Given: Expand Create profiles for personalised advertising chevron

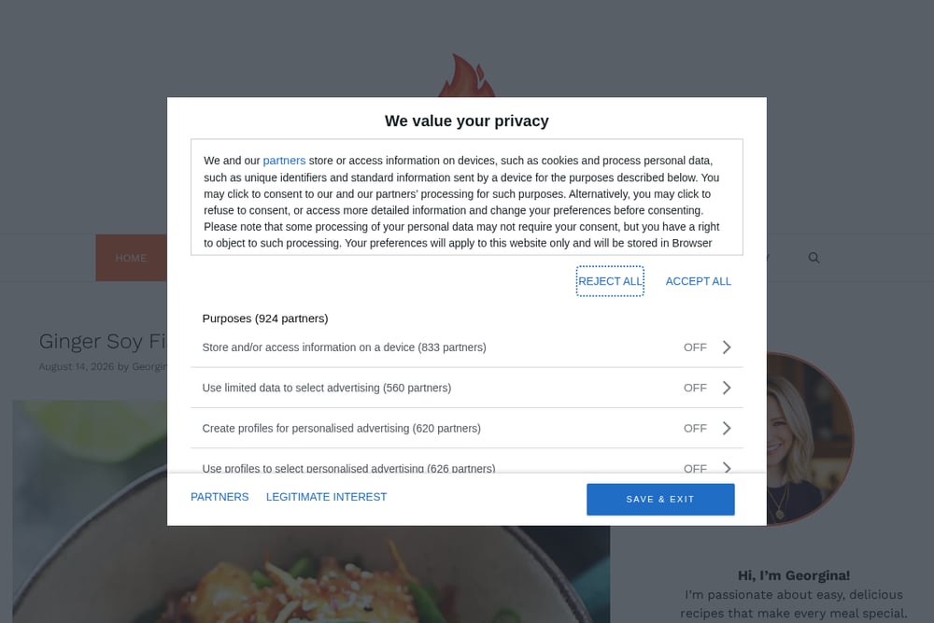Looking at the screenshot, I should coord(727,428).
